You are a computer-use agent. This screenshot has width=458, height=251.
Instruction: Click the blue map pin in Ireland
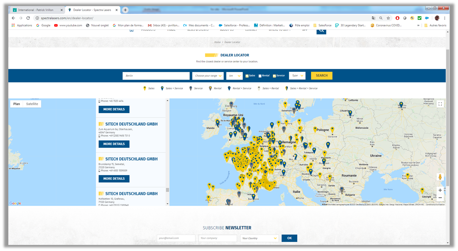pos(217,123)
